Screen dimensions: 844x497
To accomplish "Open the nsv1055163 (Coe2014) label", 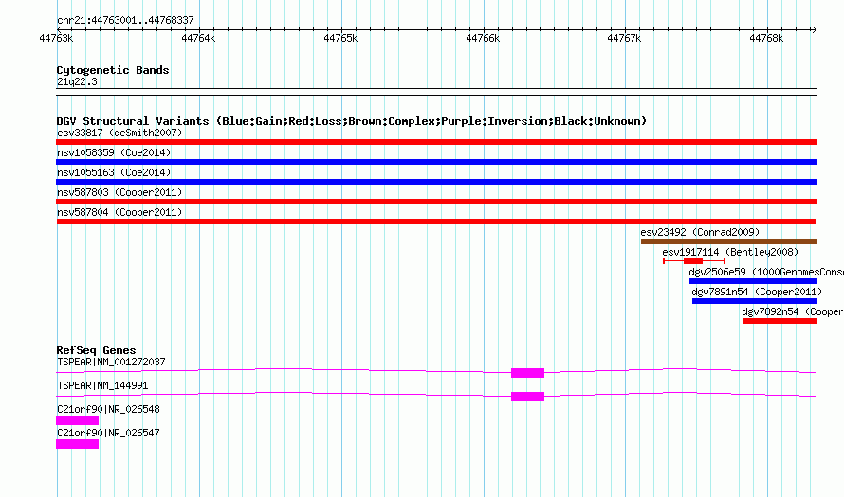I will click(114, 172).
